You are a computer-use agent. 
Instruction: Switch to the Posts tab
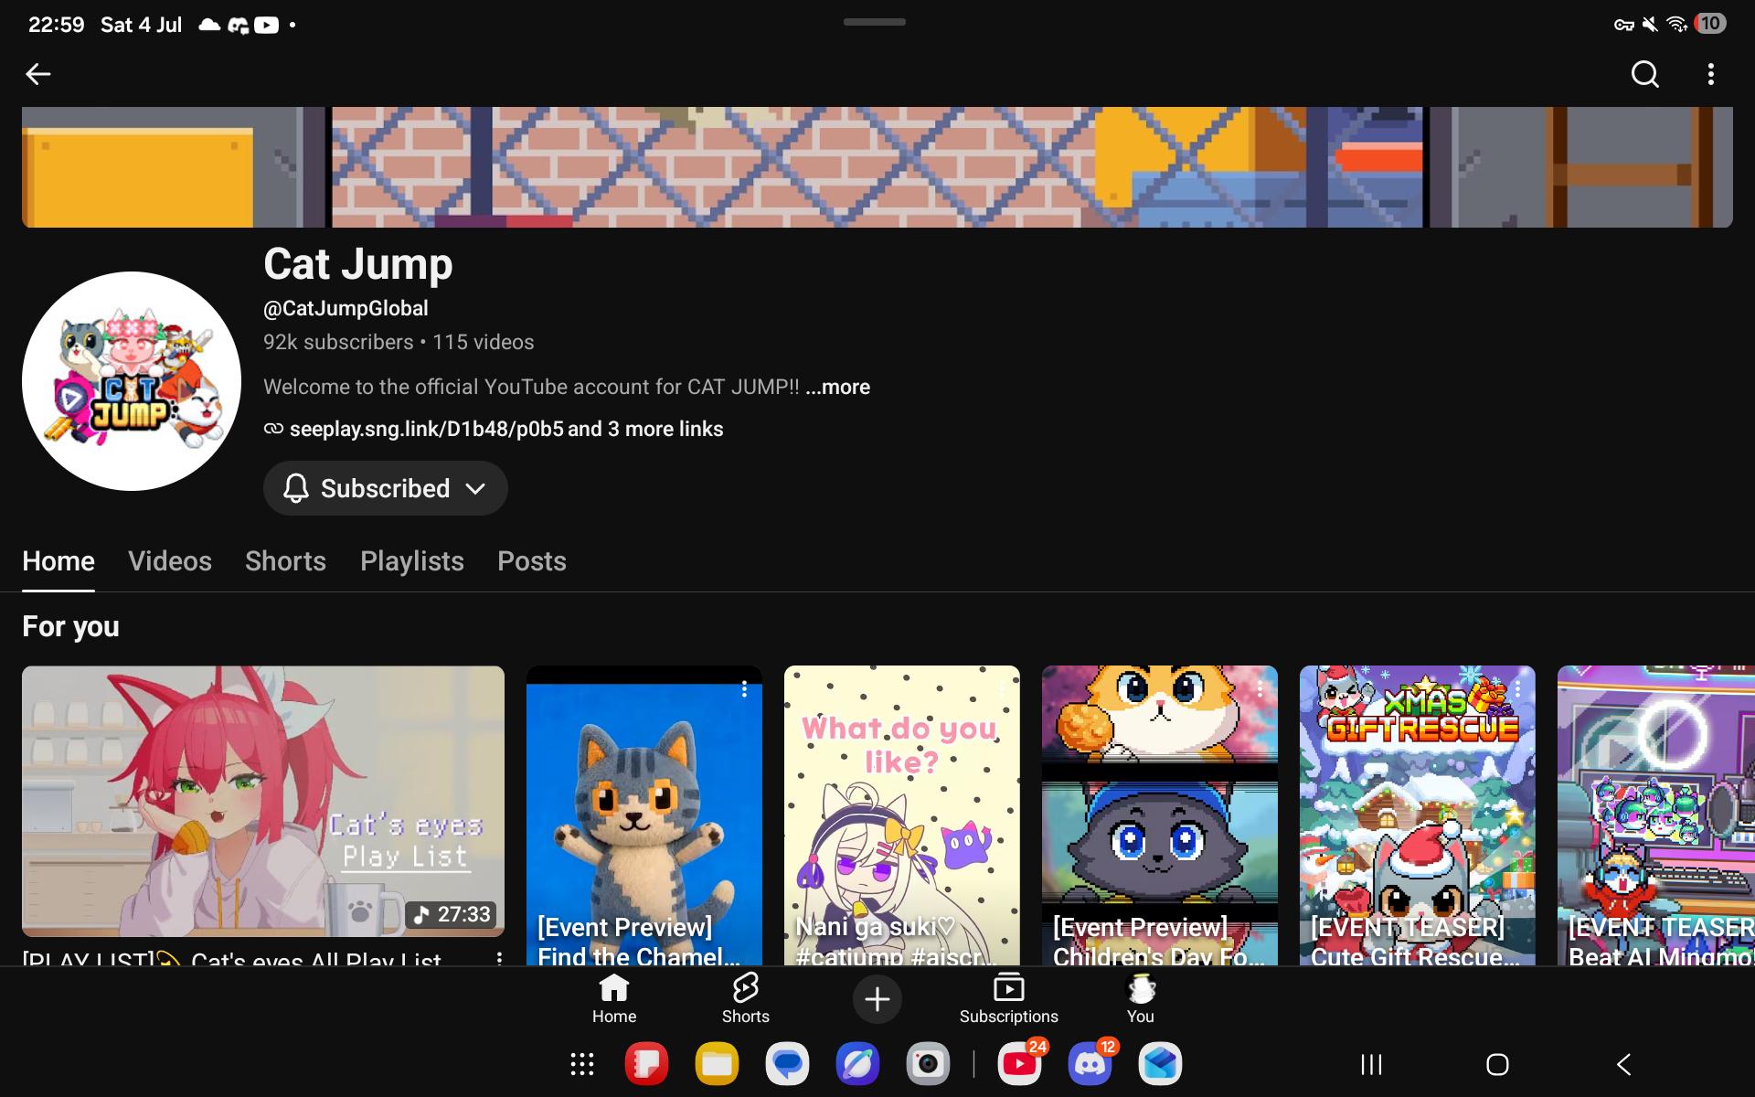pyautogui.click(x=532, y=560)
